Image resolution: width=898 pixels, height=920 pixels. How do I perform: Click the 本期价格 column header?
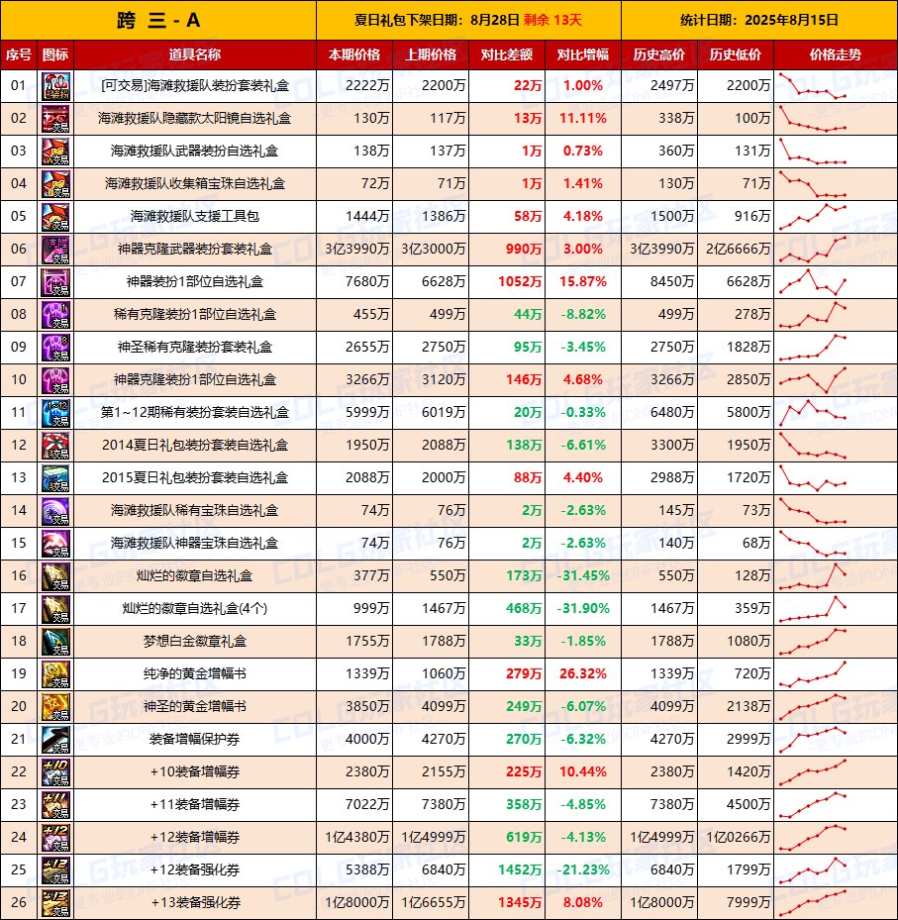tap(354, 55)
